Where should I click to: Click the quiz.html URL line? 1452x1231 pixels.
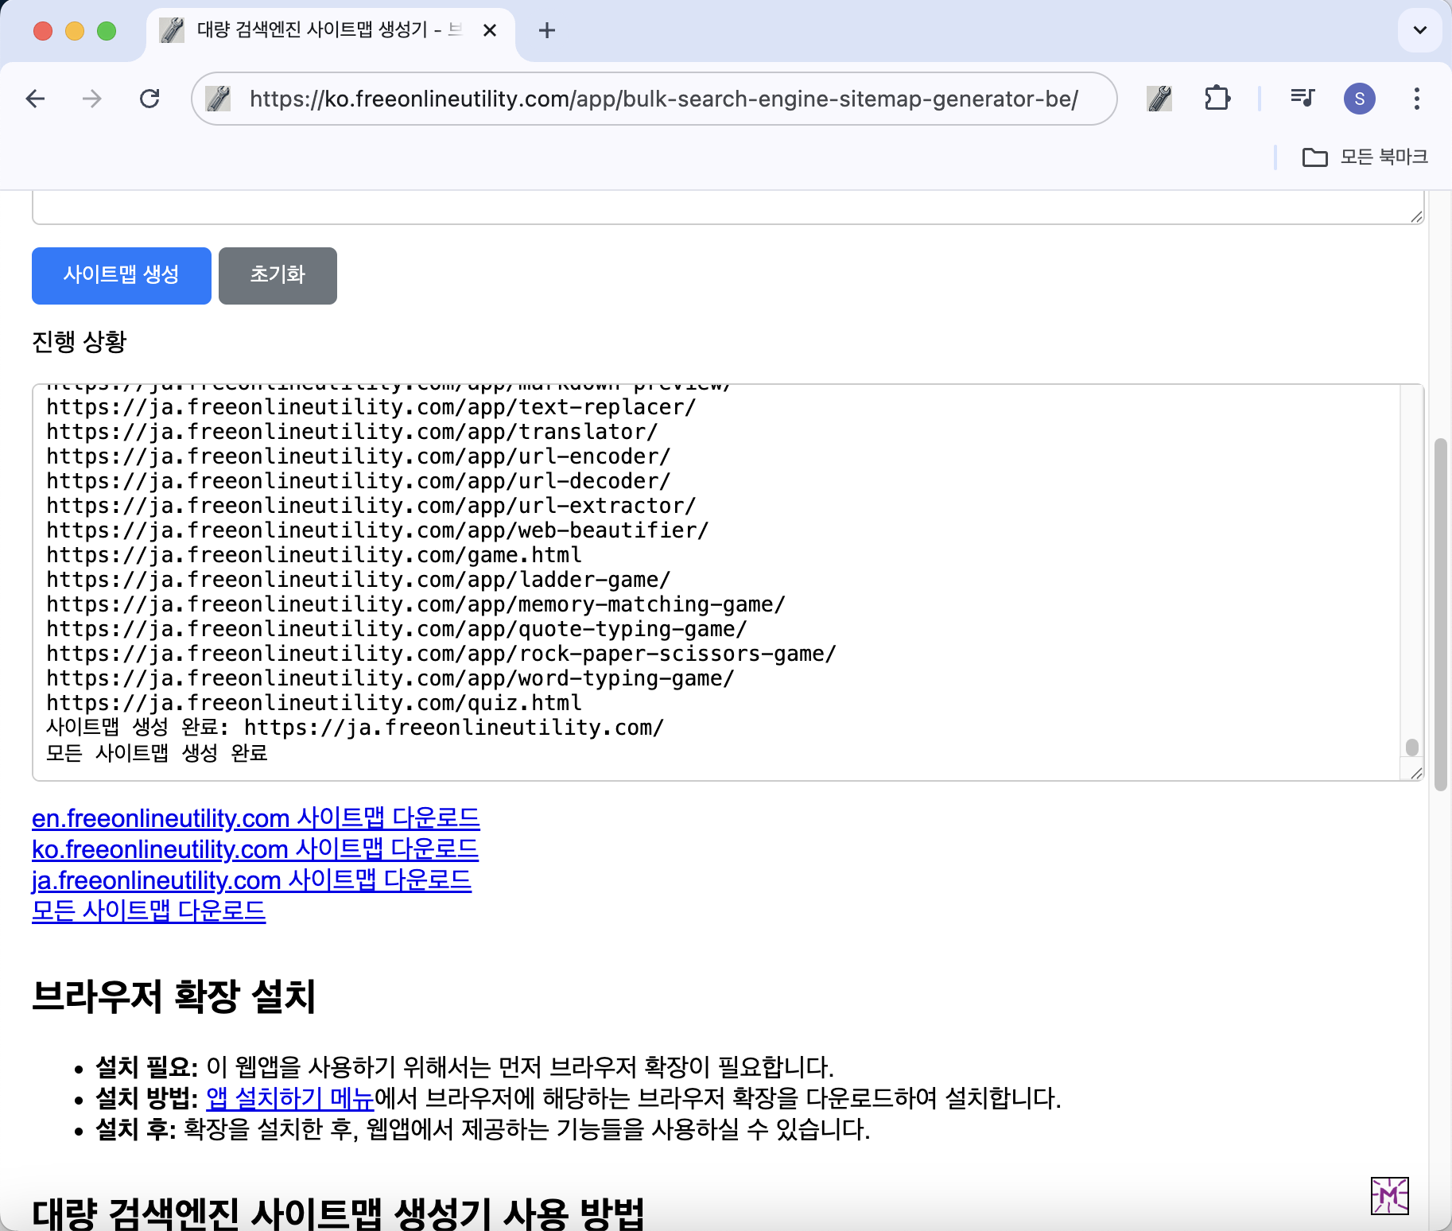(314, 703)
